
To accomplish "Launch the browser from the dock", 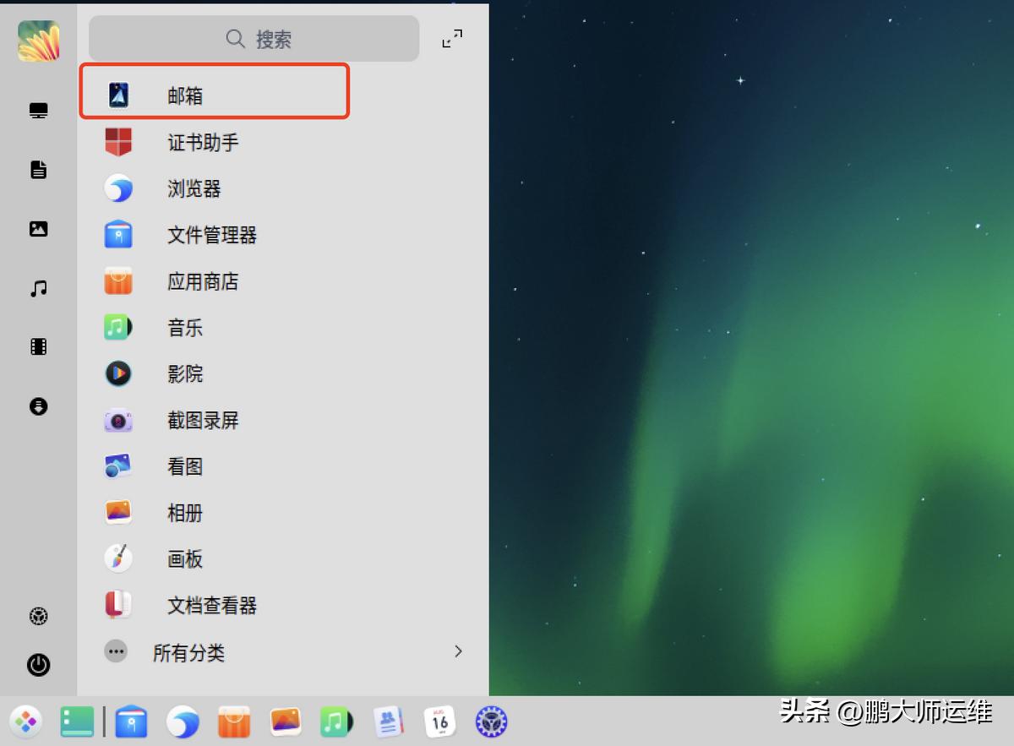I will [x=183, y=722].
